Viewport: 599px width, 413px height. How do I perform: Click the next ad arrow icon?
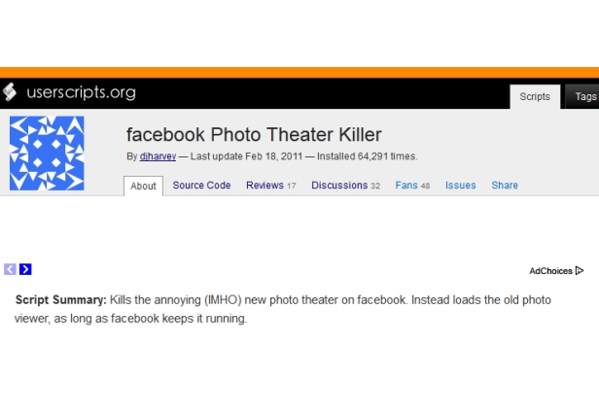coord(25,269)
